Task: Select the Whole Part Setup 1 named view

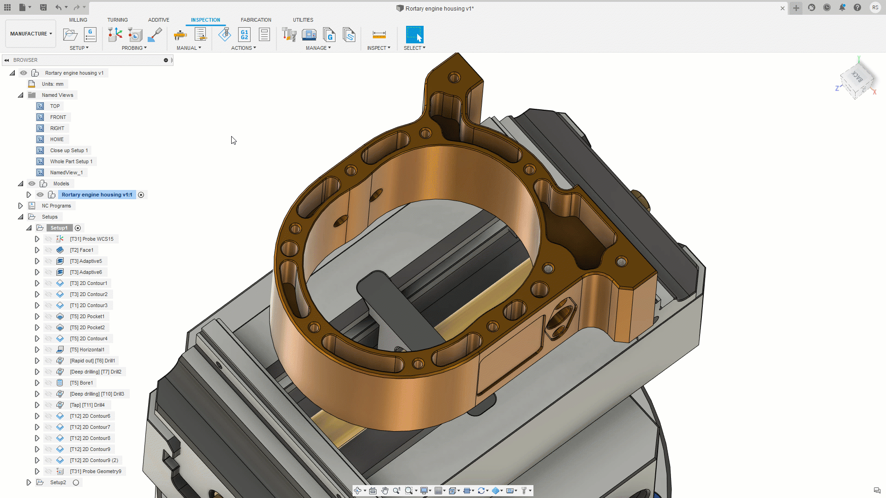Action: click(x=71, y=161)
